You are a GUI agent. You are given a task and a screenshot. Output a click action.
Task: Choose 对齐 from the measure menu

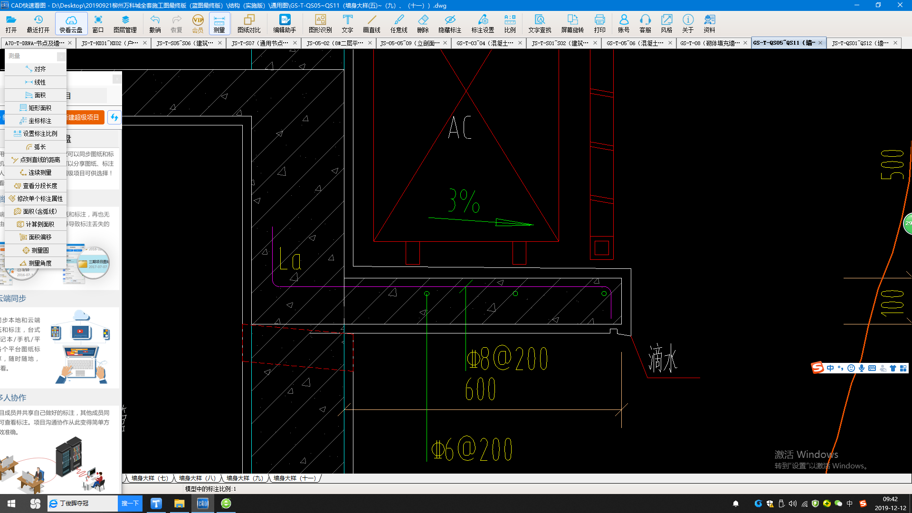point(36,69)
